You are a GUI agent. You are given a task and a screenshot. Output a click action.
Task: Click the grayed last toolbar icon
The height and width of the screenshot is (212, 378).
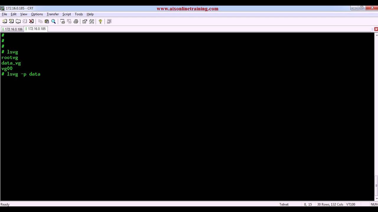click(x=109, y=21)
